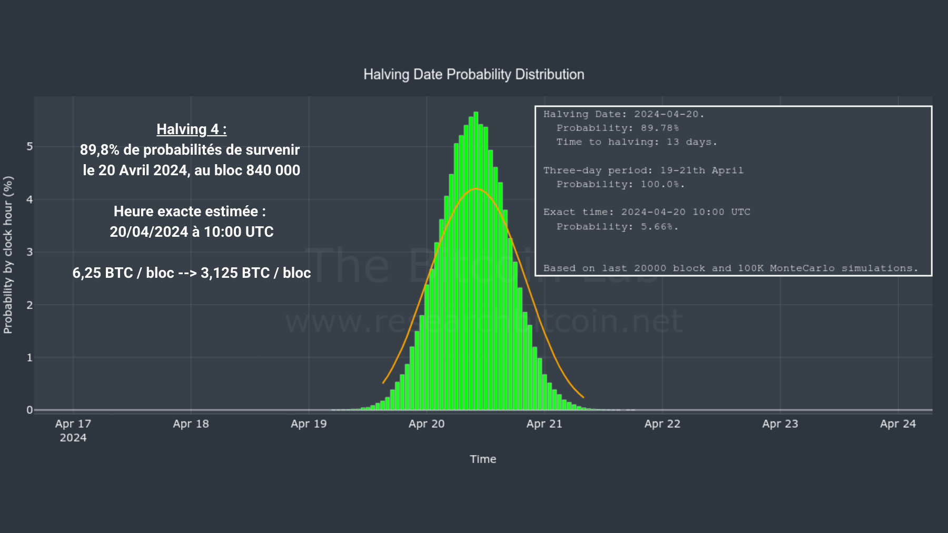This screenshot has height=533, width=948.
Task: Select the Time axis label
Action: coord(482,458)
